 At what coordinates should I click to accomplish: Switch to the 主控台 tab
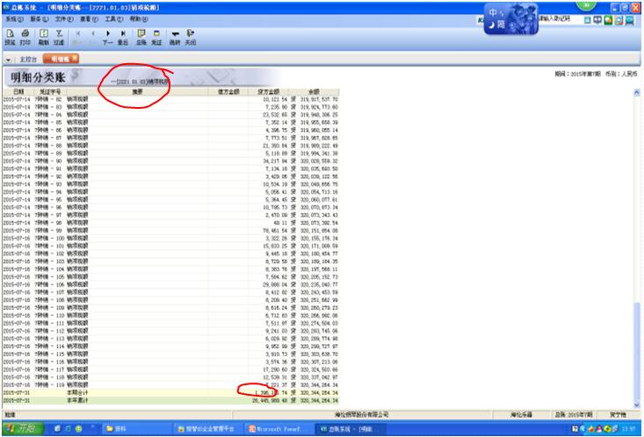(26, 59)
